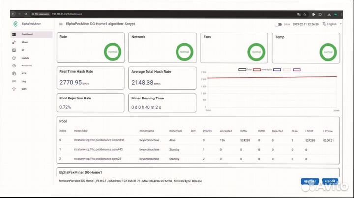
Task: Click the Update icon in the sidebar
Action: pos(14,58)
